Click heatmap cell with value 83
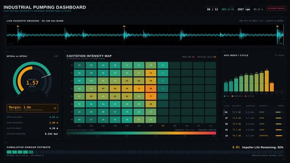Screen dimensions: 290x163 click(91, 96)
